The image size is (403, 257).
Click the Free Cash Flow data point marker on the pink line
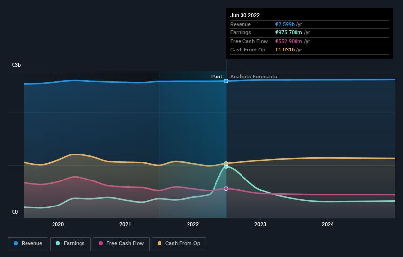(x=226, y=189)
